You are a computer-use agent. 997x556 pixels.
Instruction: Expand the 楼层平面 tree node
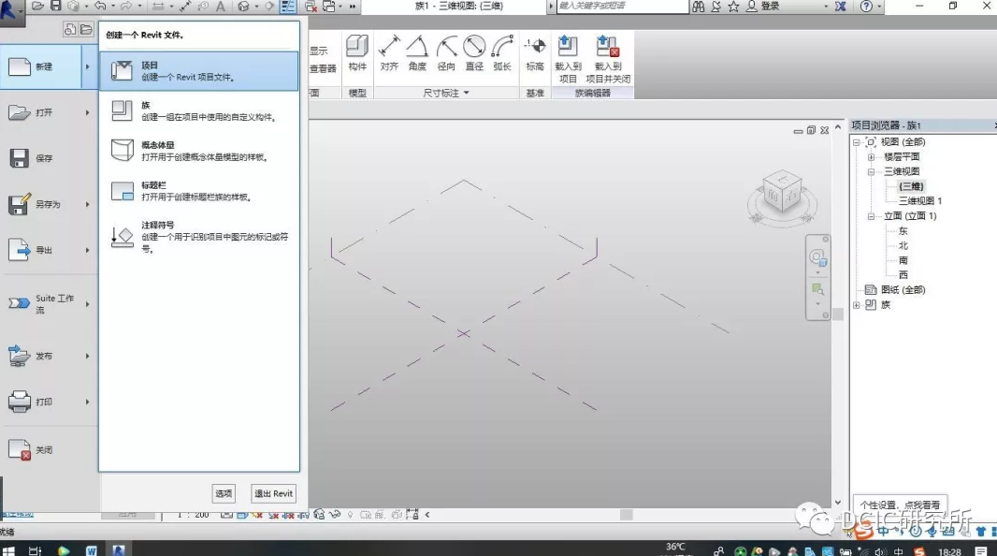pyautogui.click(x=872, y=157)
